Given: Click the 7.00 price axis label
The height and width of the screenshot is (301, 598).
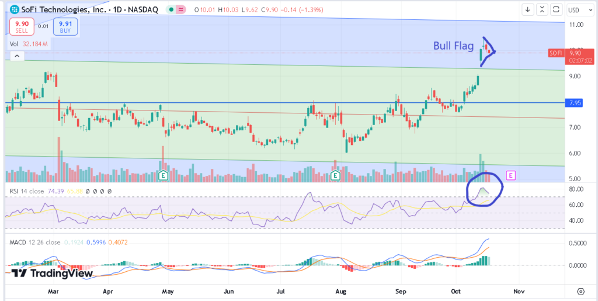Looking at the screenshot, I should pyautogui.click(x=576, y=127).
